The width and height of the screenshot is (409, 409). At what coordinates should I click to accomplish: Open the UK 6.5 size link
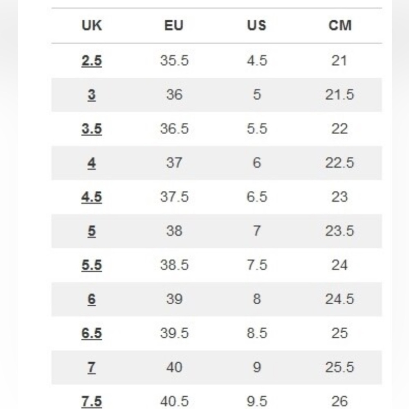(92, 333)
